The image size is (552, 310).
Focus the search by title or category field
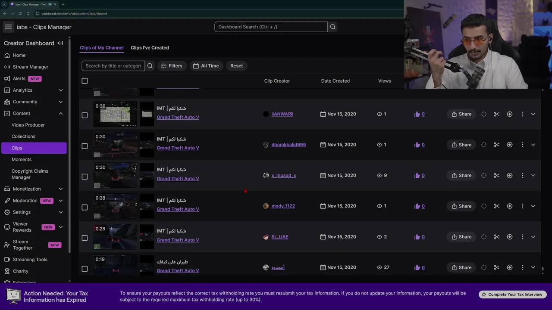point(113,66)
